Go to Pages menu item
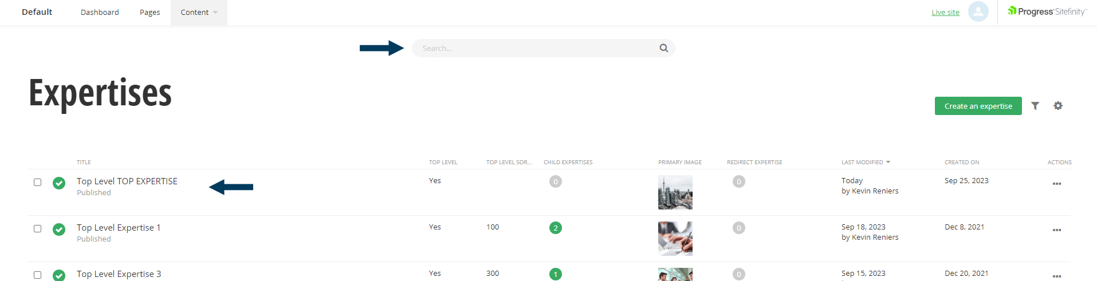The width and height of the screenshot is (1097, 281). pos(150,13)
